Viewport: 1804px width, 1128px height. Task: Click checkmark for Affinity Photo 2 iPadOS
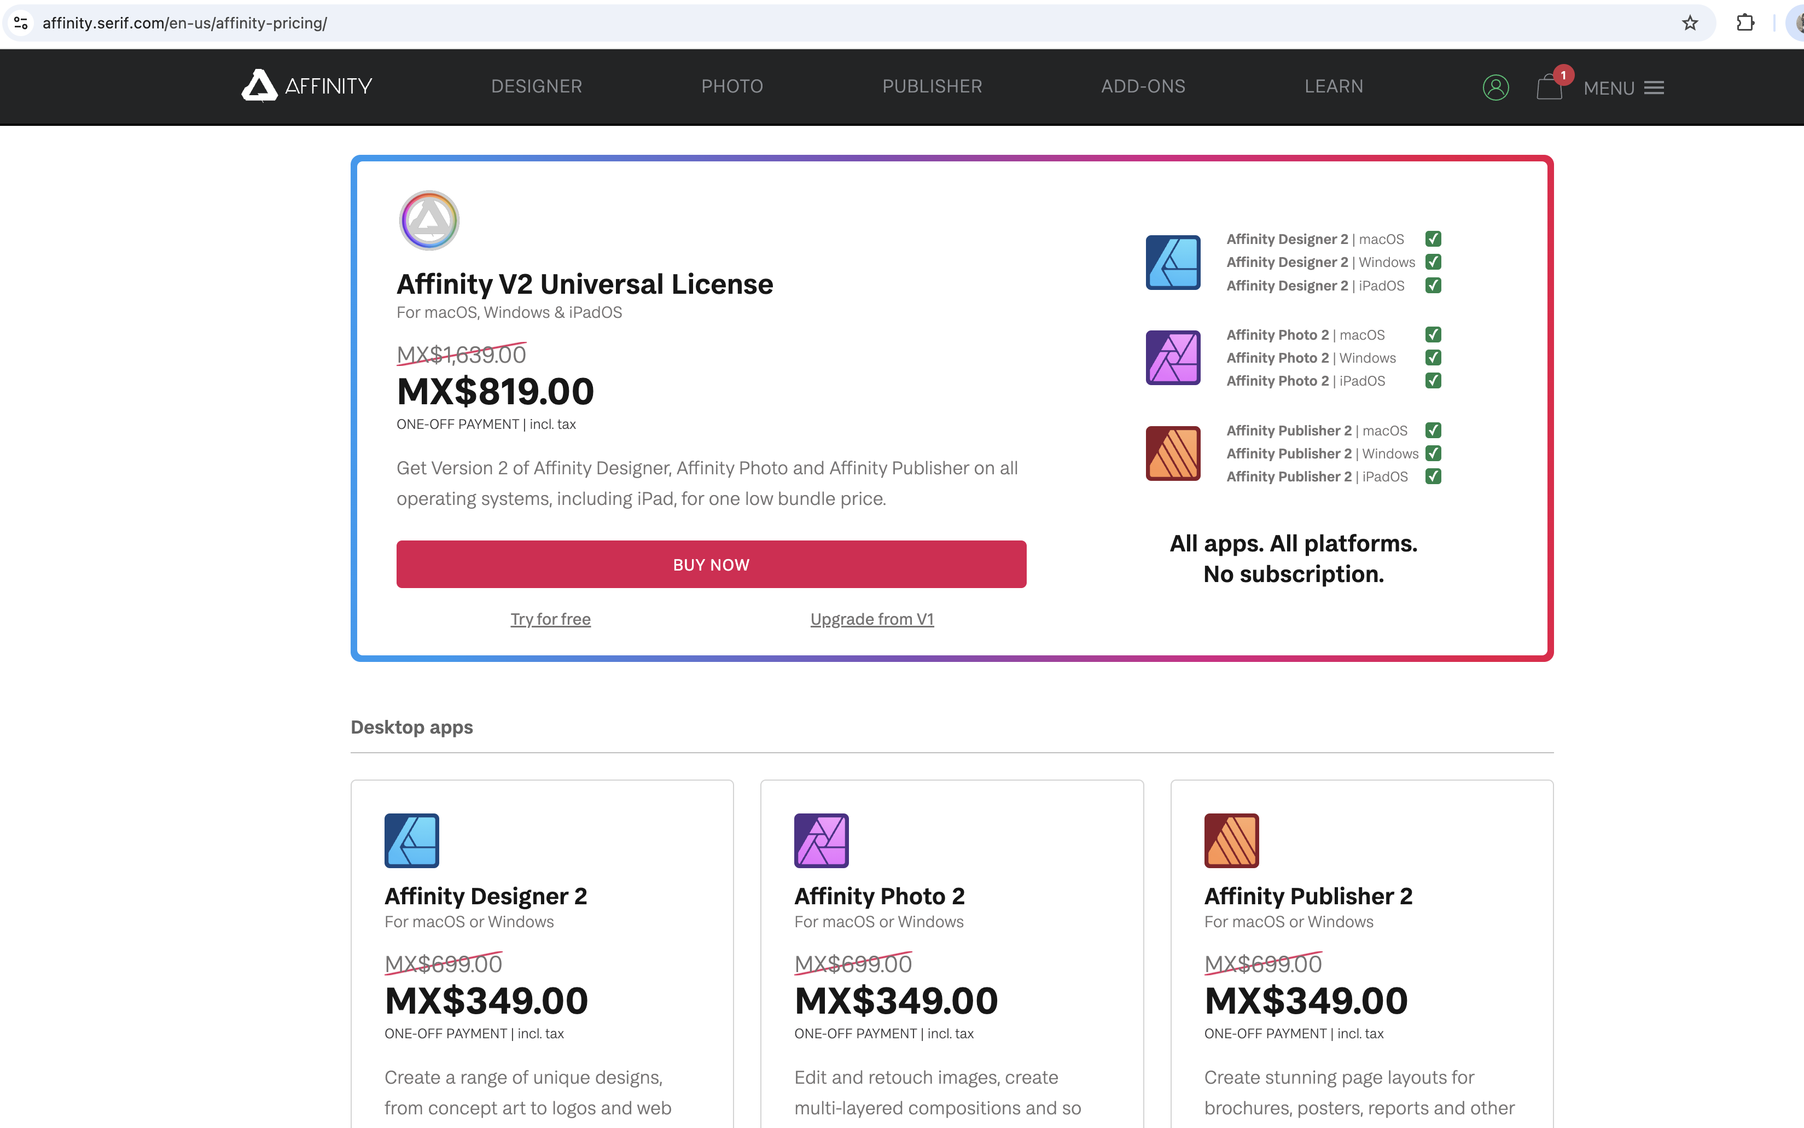coord(1433,381)
